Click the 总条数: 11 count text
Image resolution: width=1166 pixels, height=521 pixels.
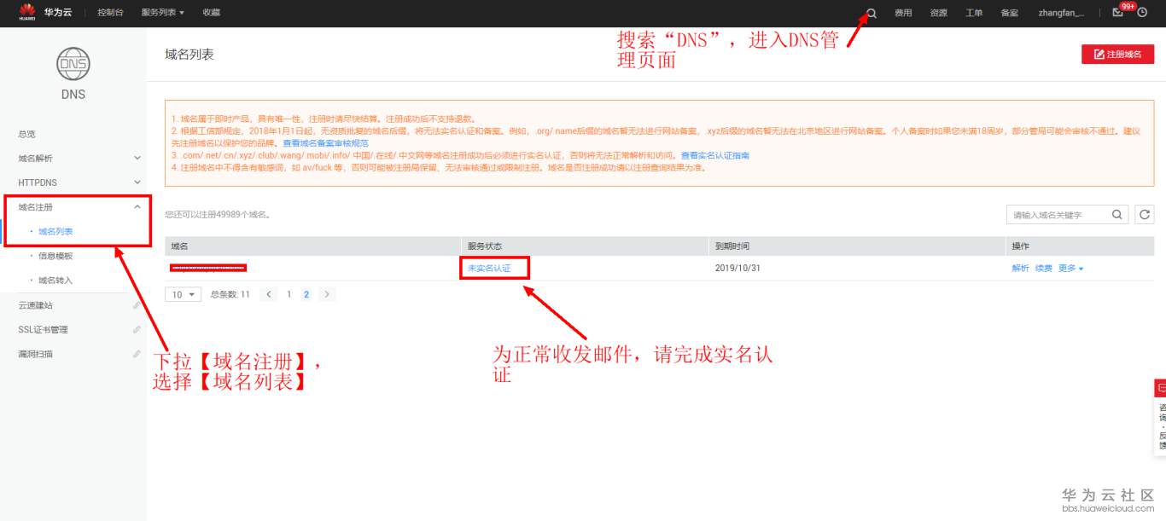(x=230, y=294)
